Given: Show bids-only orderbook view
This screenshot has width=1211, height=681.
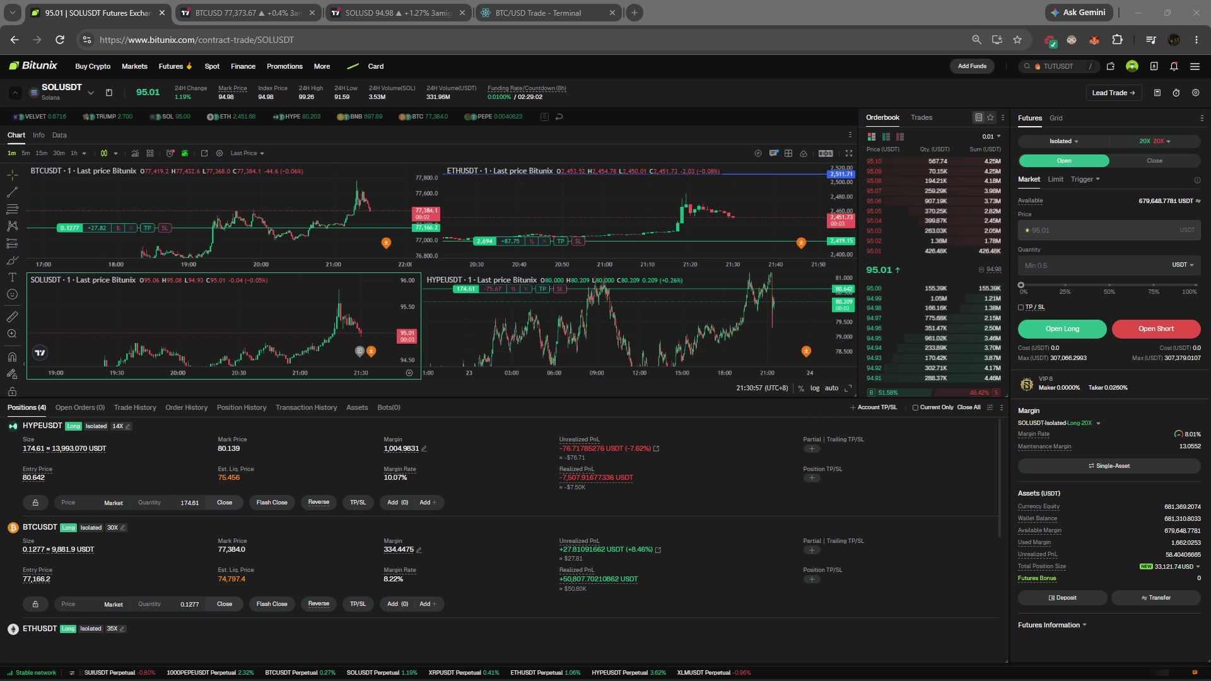Looking at the screenshot, I should click(886, 136).
